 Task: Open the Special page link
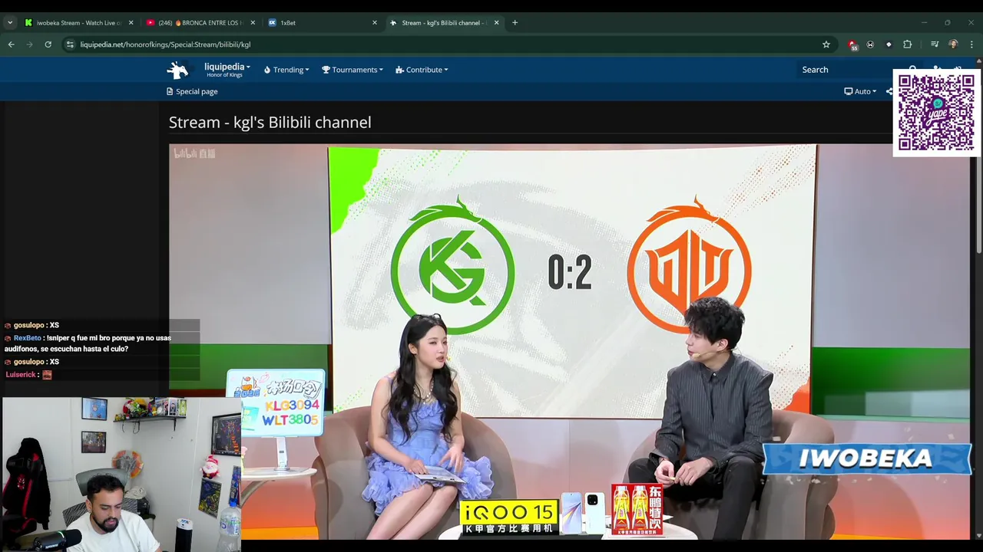point(192,91)
